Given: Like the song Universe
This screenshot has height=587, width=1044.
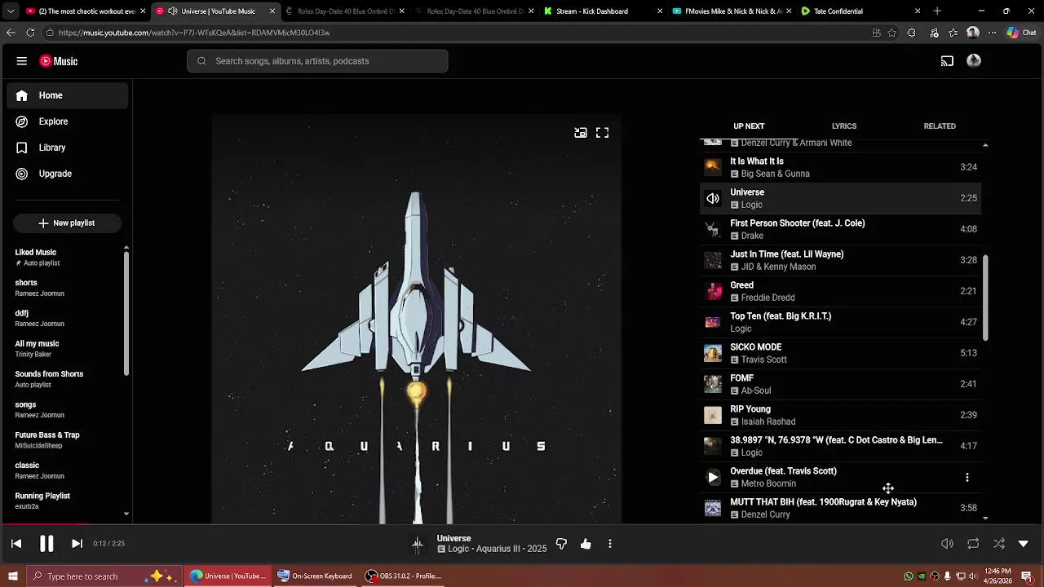Looking at the screenshot, I should coord(586,544).
